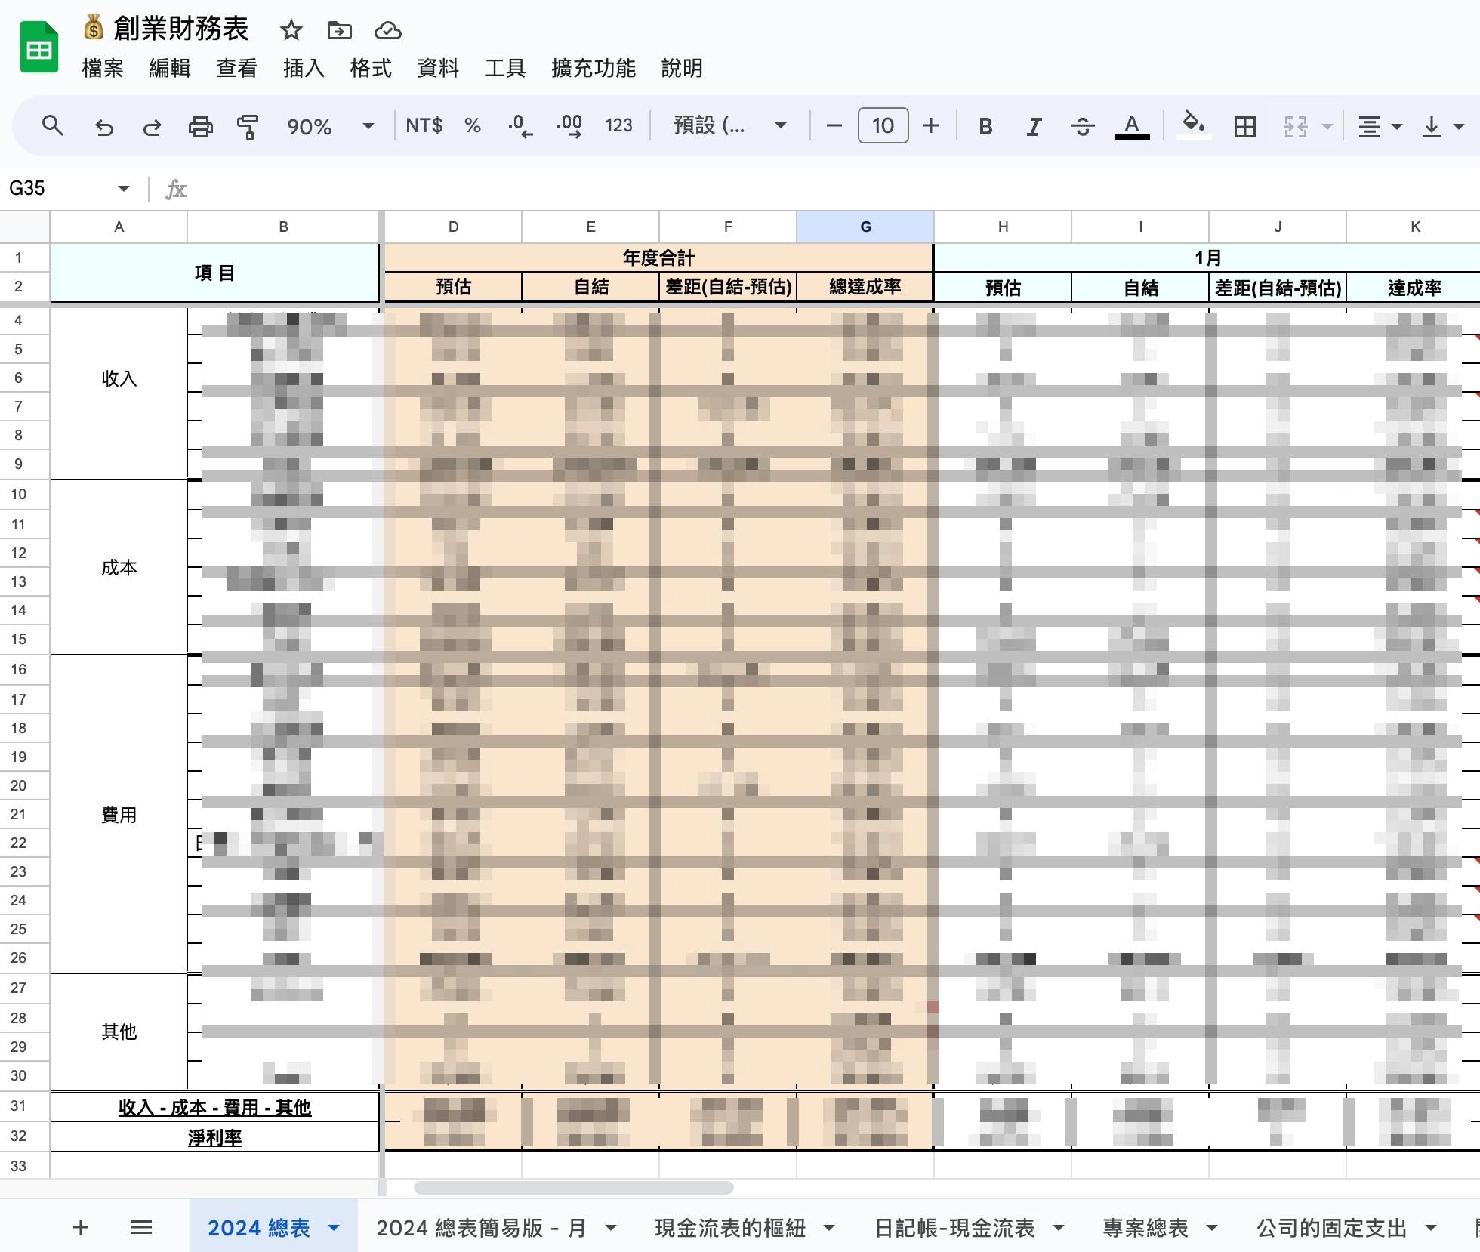The width and height of the screenshot is (1480, 1252).
Task: Increase decimal places
Action: (x=569, y=125)
